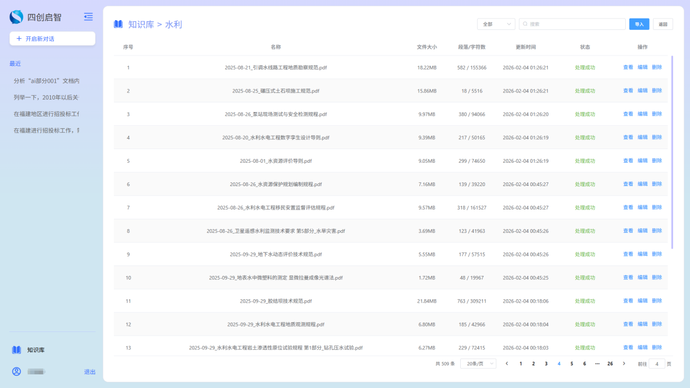Click the 四创启智 logo icon
The image size is (690, 388).
pyautogui.click(x=16, y=17)
